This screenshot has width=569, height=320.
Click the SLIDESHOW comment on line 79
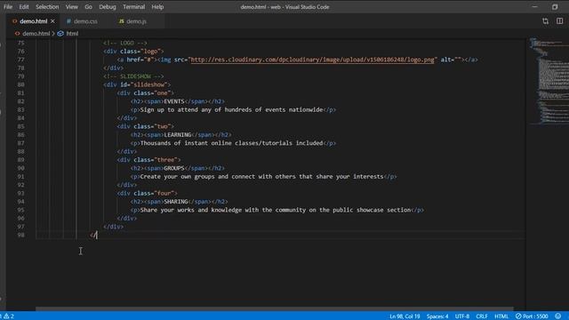(133, 76)
